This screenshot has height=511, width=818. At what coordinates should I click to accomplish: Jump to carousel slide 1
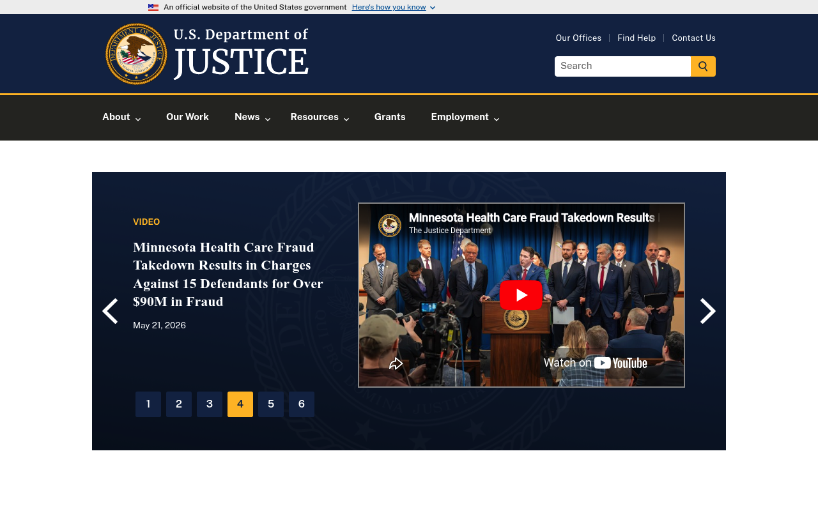click(x=148, y=404)
